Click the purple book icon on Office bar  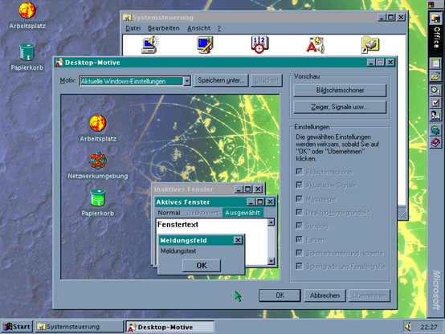pyautogui.click(x=436, y=142)
